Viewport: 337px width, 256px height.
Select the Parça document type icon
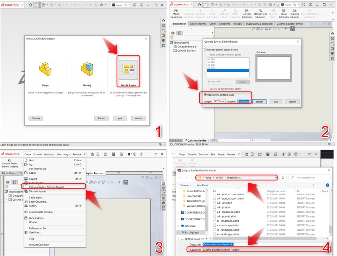click(45, 69)
